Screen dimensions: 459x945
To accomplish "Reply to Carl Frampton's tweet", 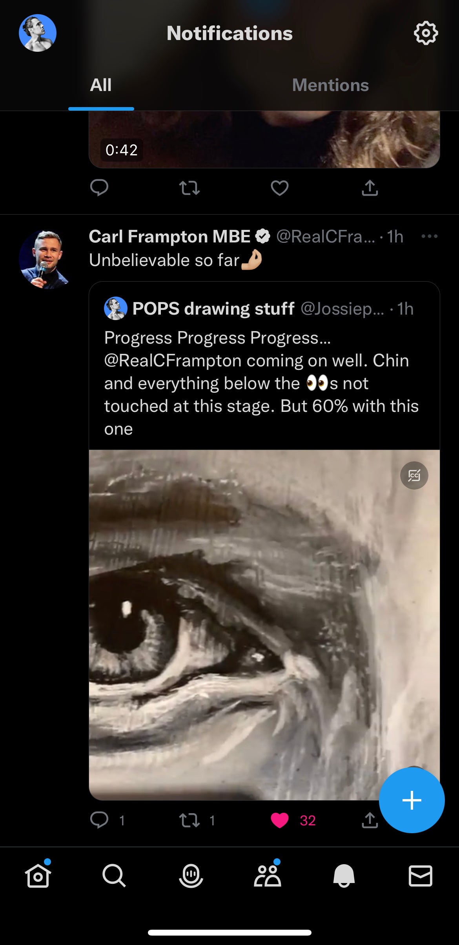I will (99, 820).
